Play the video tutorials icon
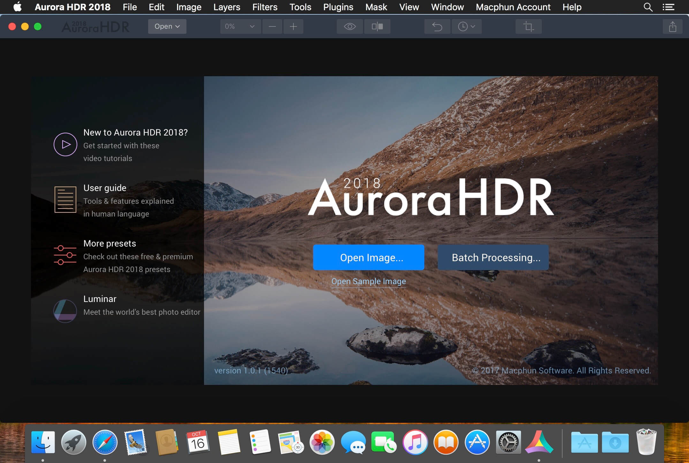Screen dimensions: 689x463 point(65,144)
